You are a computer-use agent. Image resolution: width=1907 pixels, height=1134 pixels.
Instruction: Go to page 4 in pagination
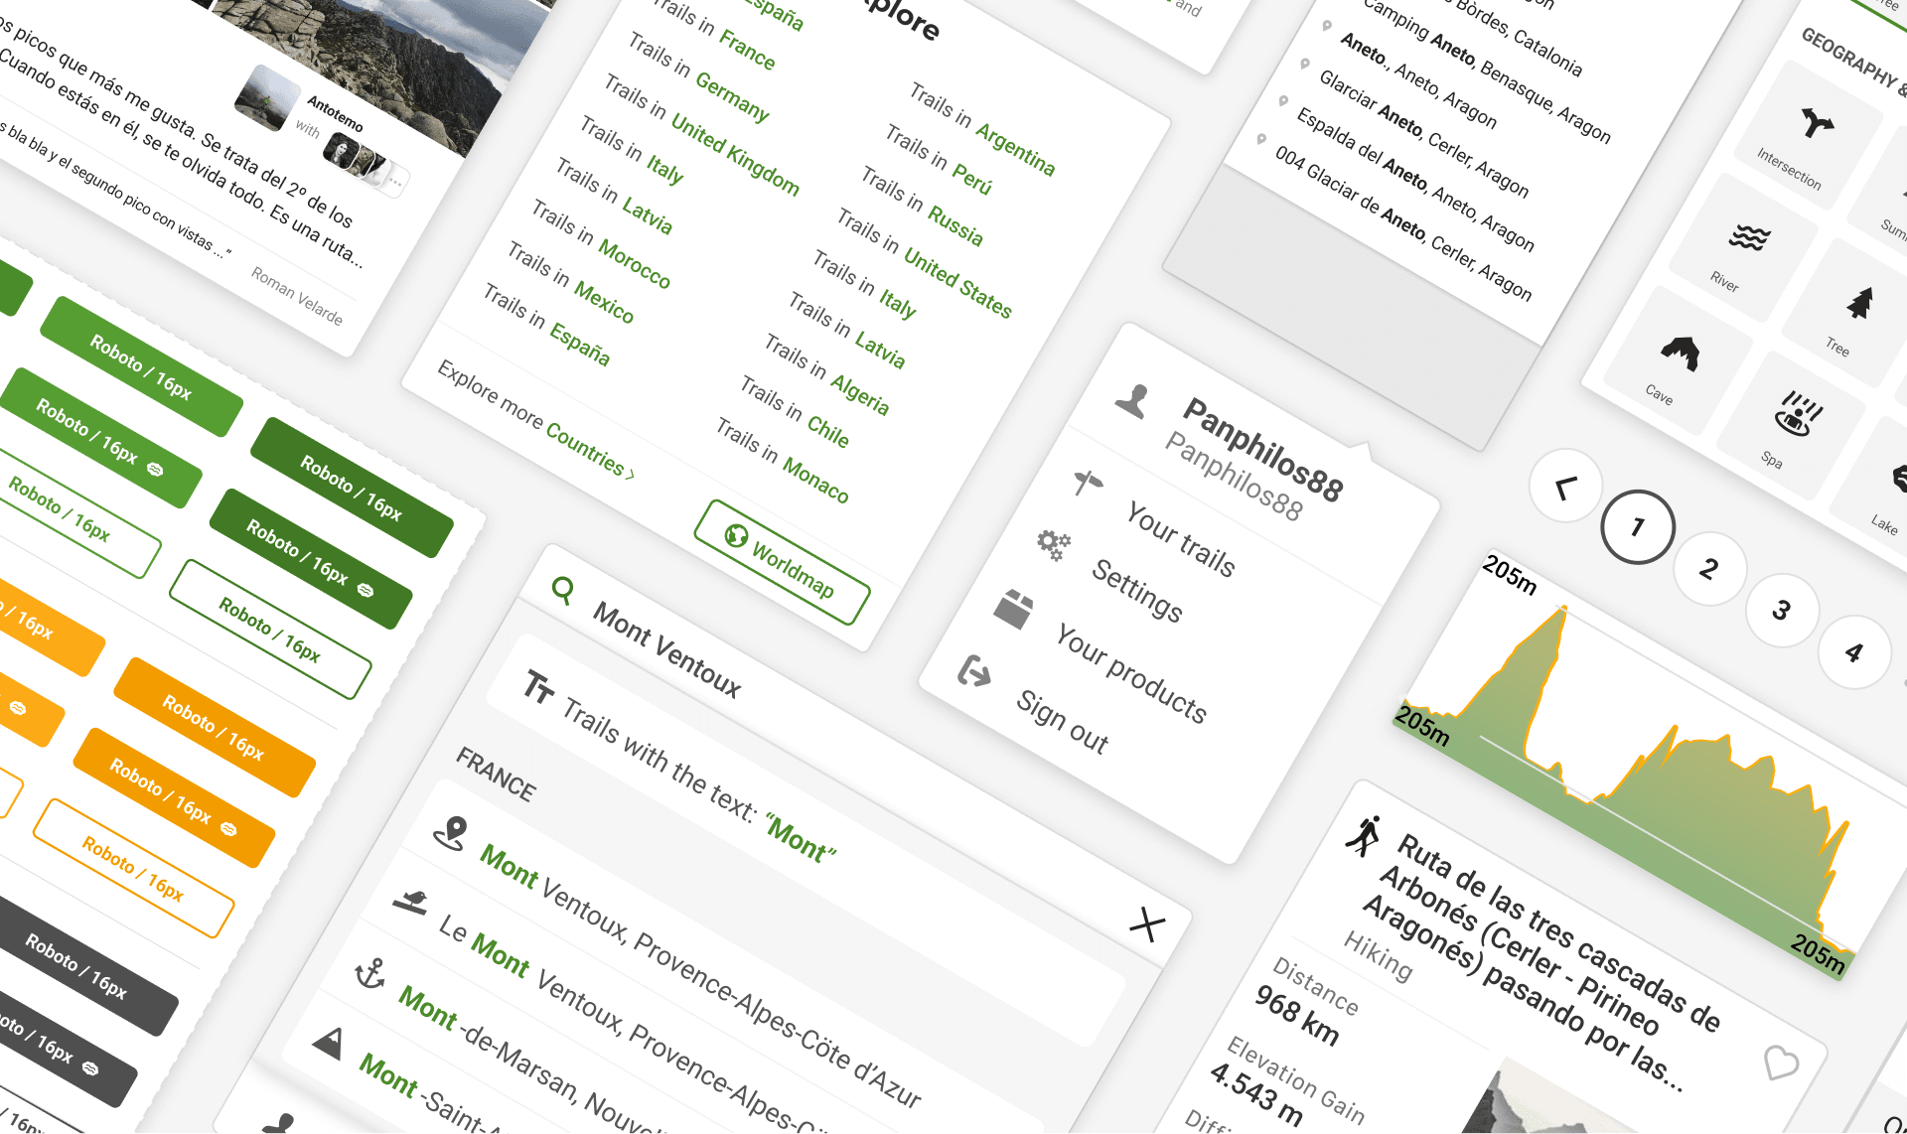(x=1854, y=652)
